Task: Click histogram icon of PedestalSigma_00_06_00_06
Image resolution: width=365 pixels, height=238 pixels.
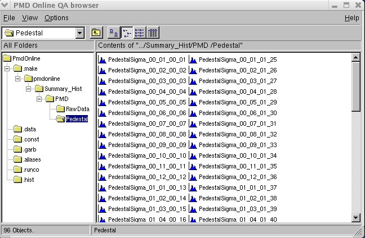Action: pyautogui.click(x=102, y=113)
